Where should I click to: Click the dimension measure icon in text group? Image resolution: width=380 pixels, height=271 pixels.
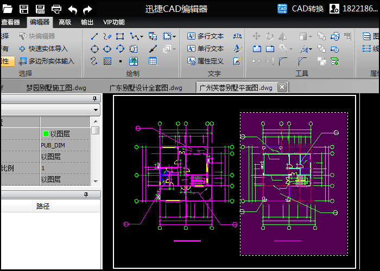pos(238,36)
